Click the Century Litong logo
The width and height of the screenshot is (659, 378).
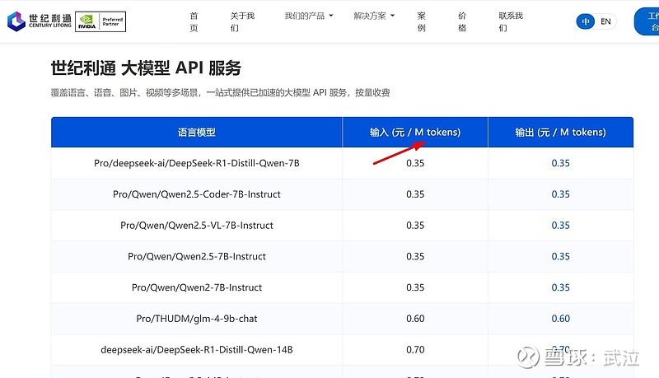point(39,21)
